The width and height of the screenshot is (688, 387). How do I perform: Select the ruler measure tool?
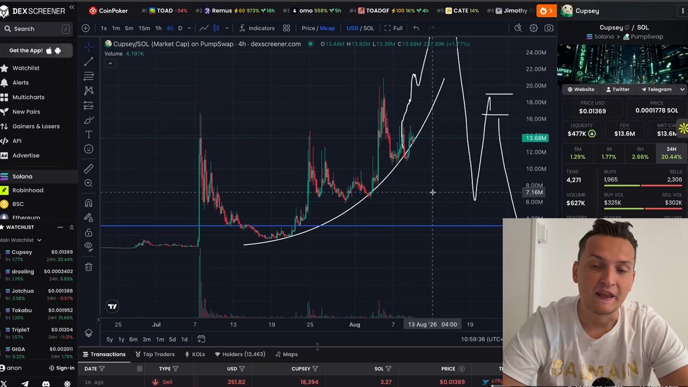point(88,169)
